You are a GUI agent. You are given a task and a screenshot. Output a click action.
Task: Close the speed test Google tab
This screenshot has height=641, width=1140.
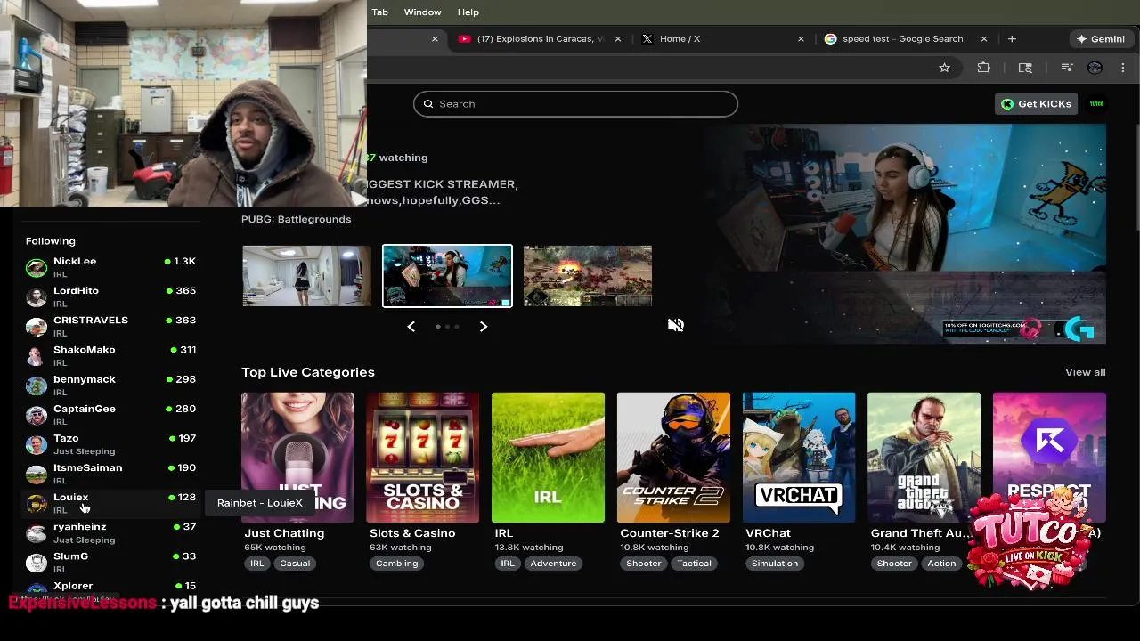coord(984,39)
